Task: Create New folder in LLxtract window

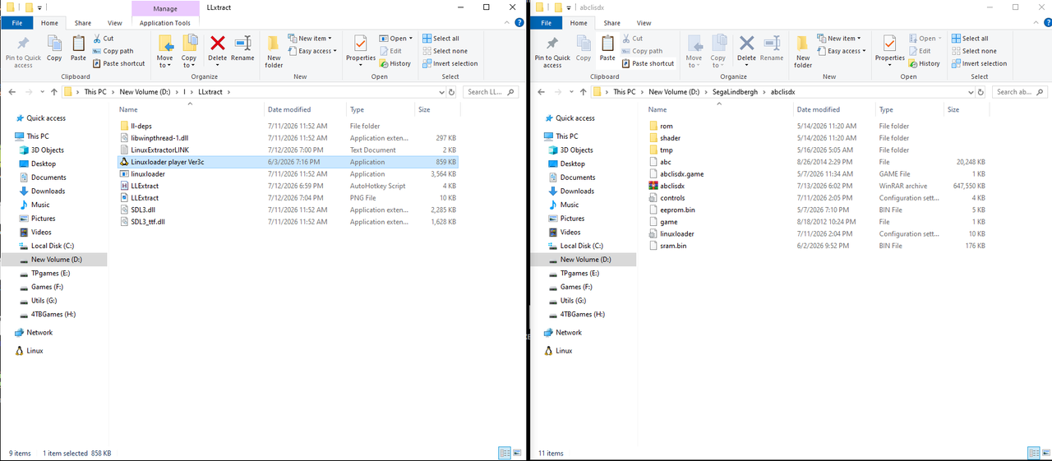Action: (274, 51)
